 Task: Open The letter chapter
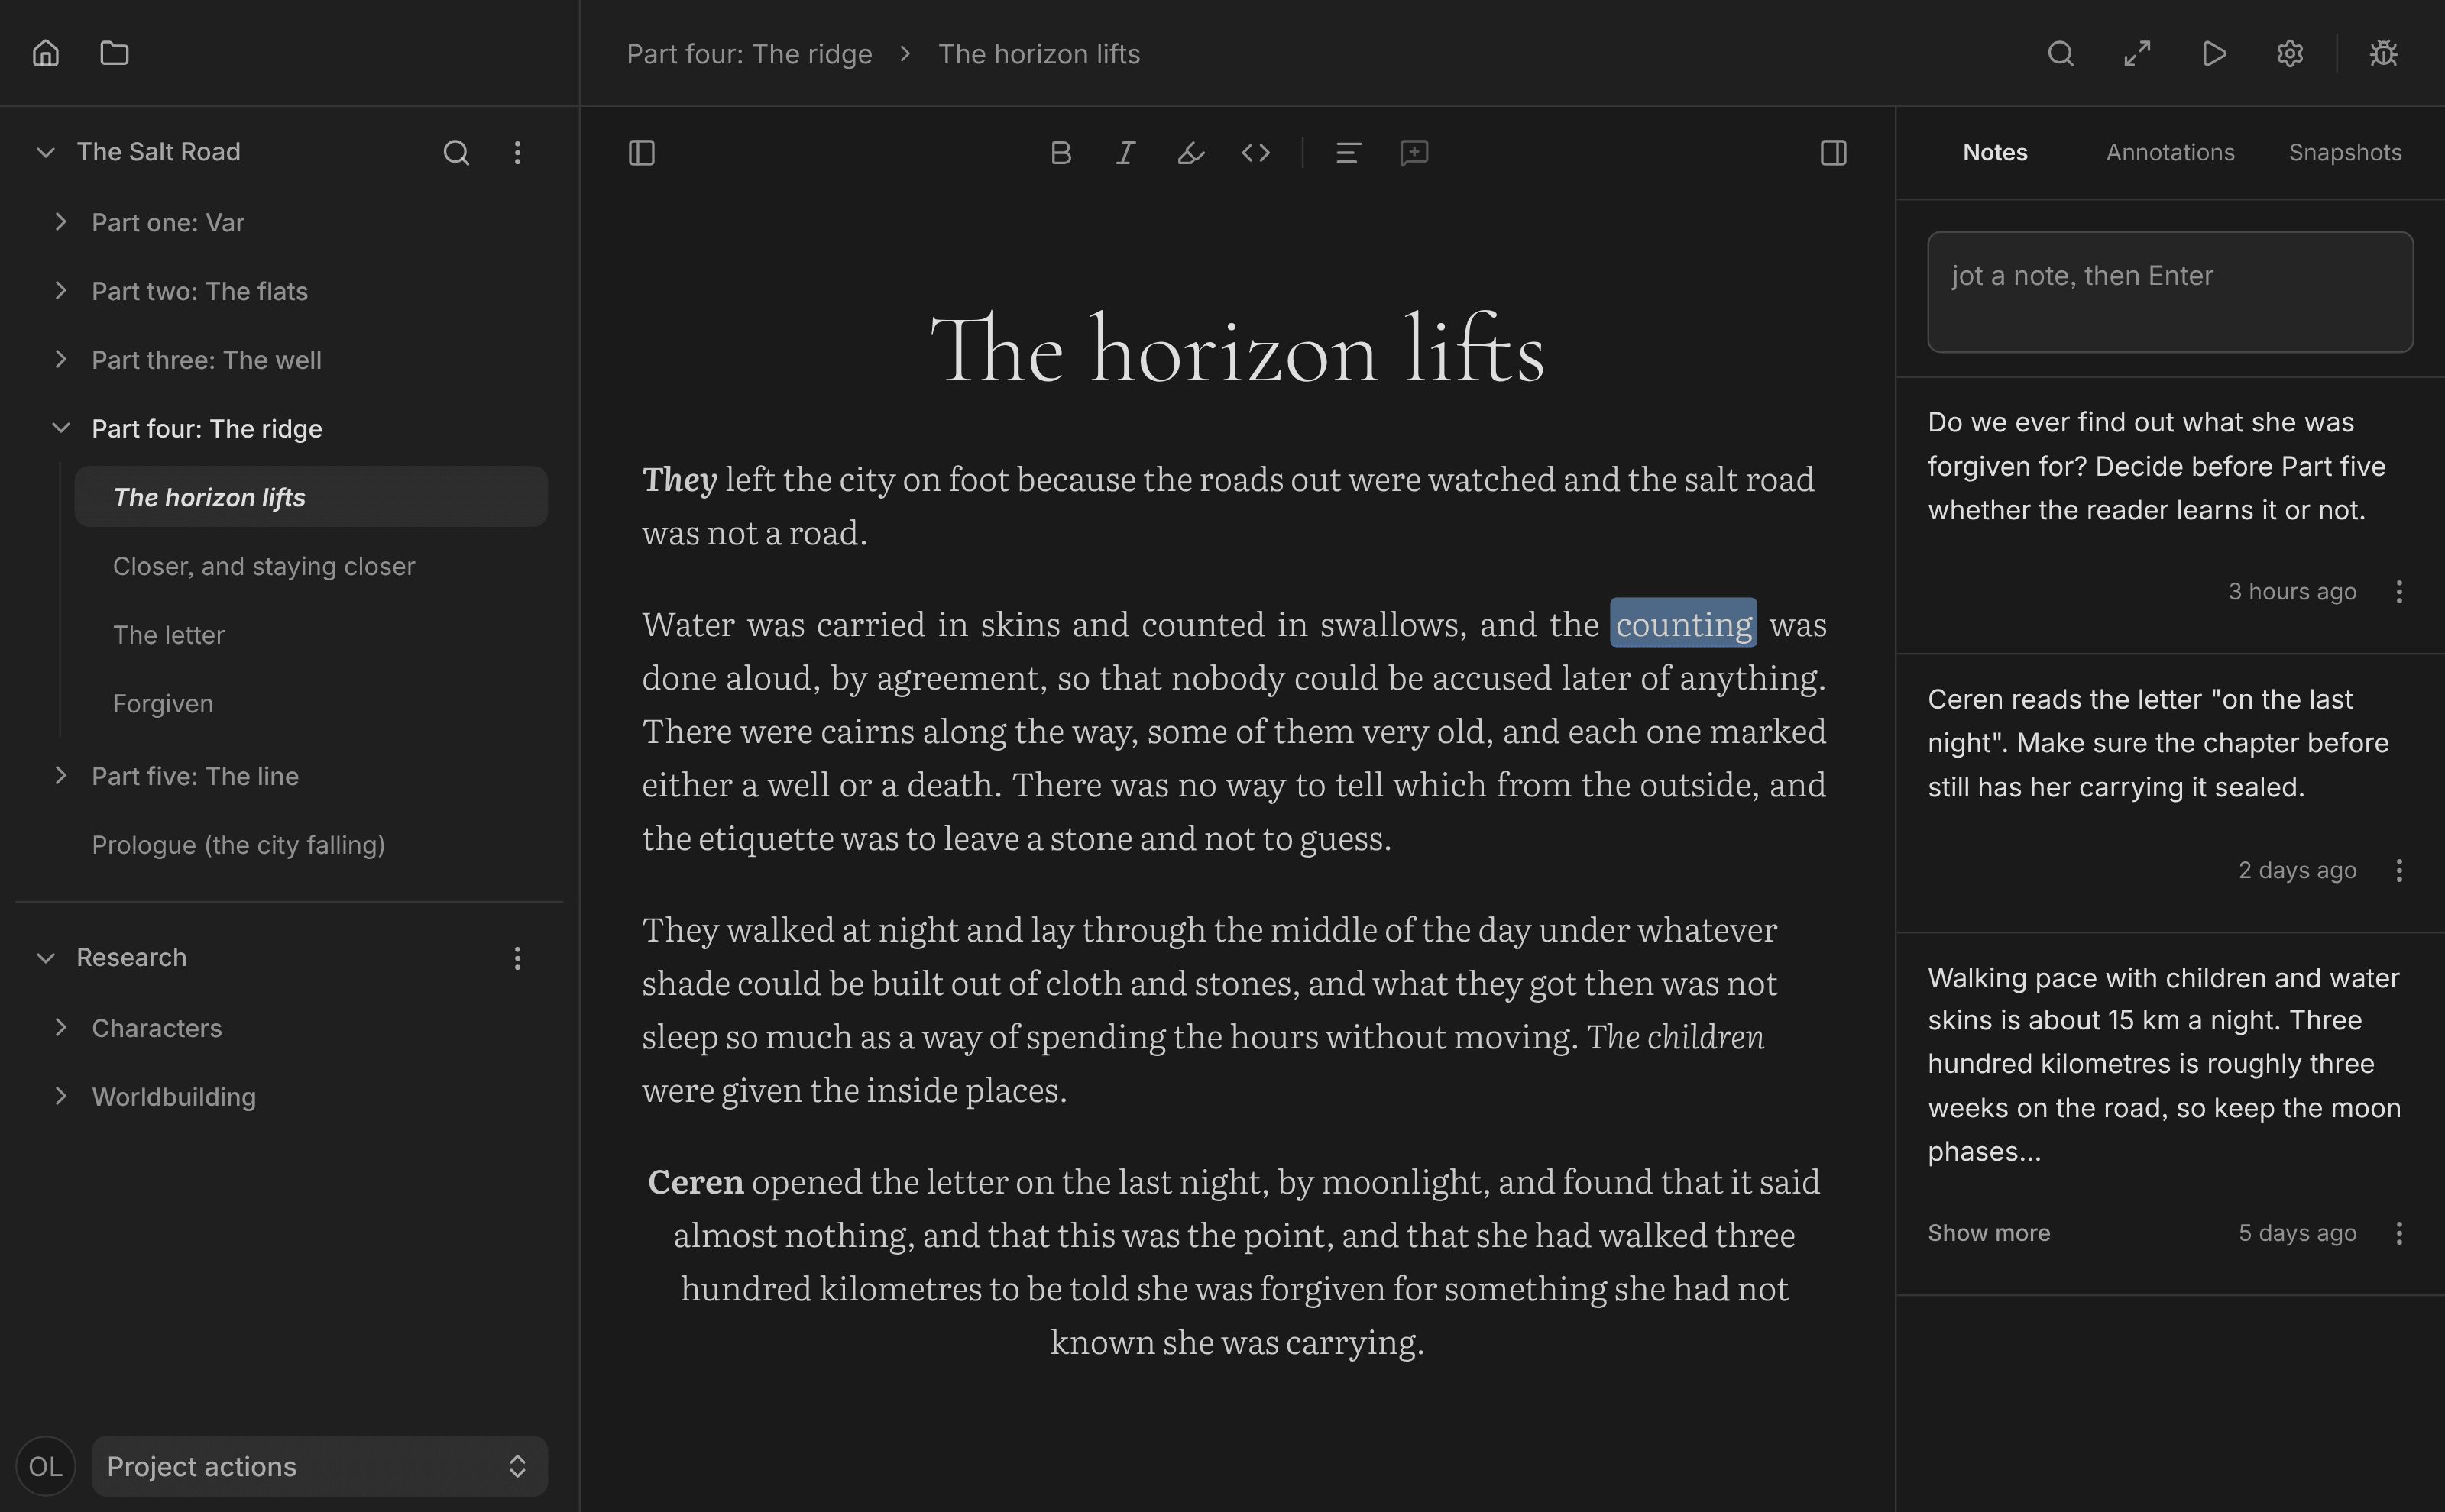[x=169, y=635]
